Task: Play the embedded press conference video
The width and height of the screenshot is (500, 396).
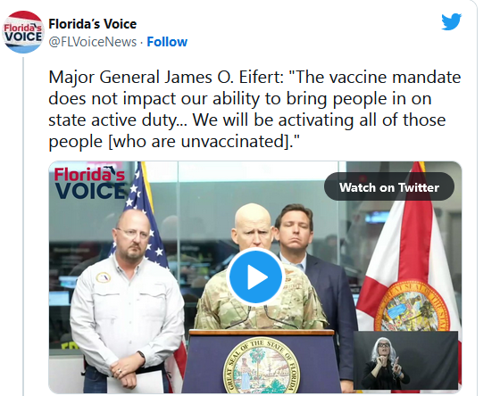Action: pyautogui.click(x=255, y=276)
